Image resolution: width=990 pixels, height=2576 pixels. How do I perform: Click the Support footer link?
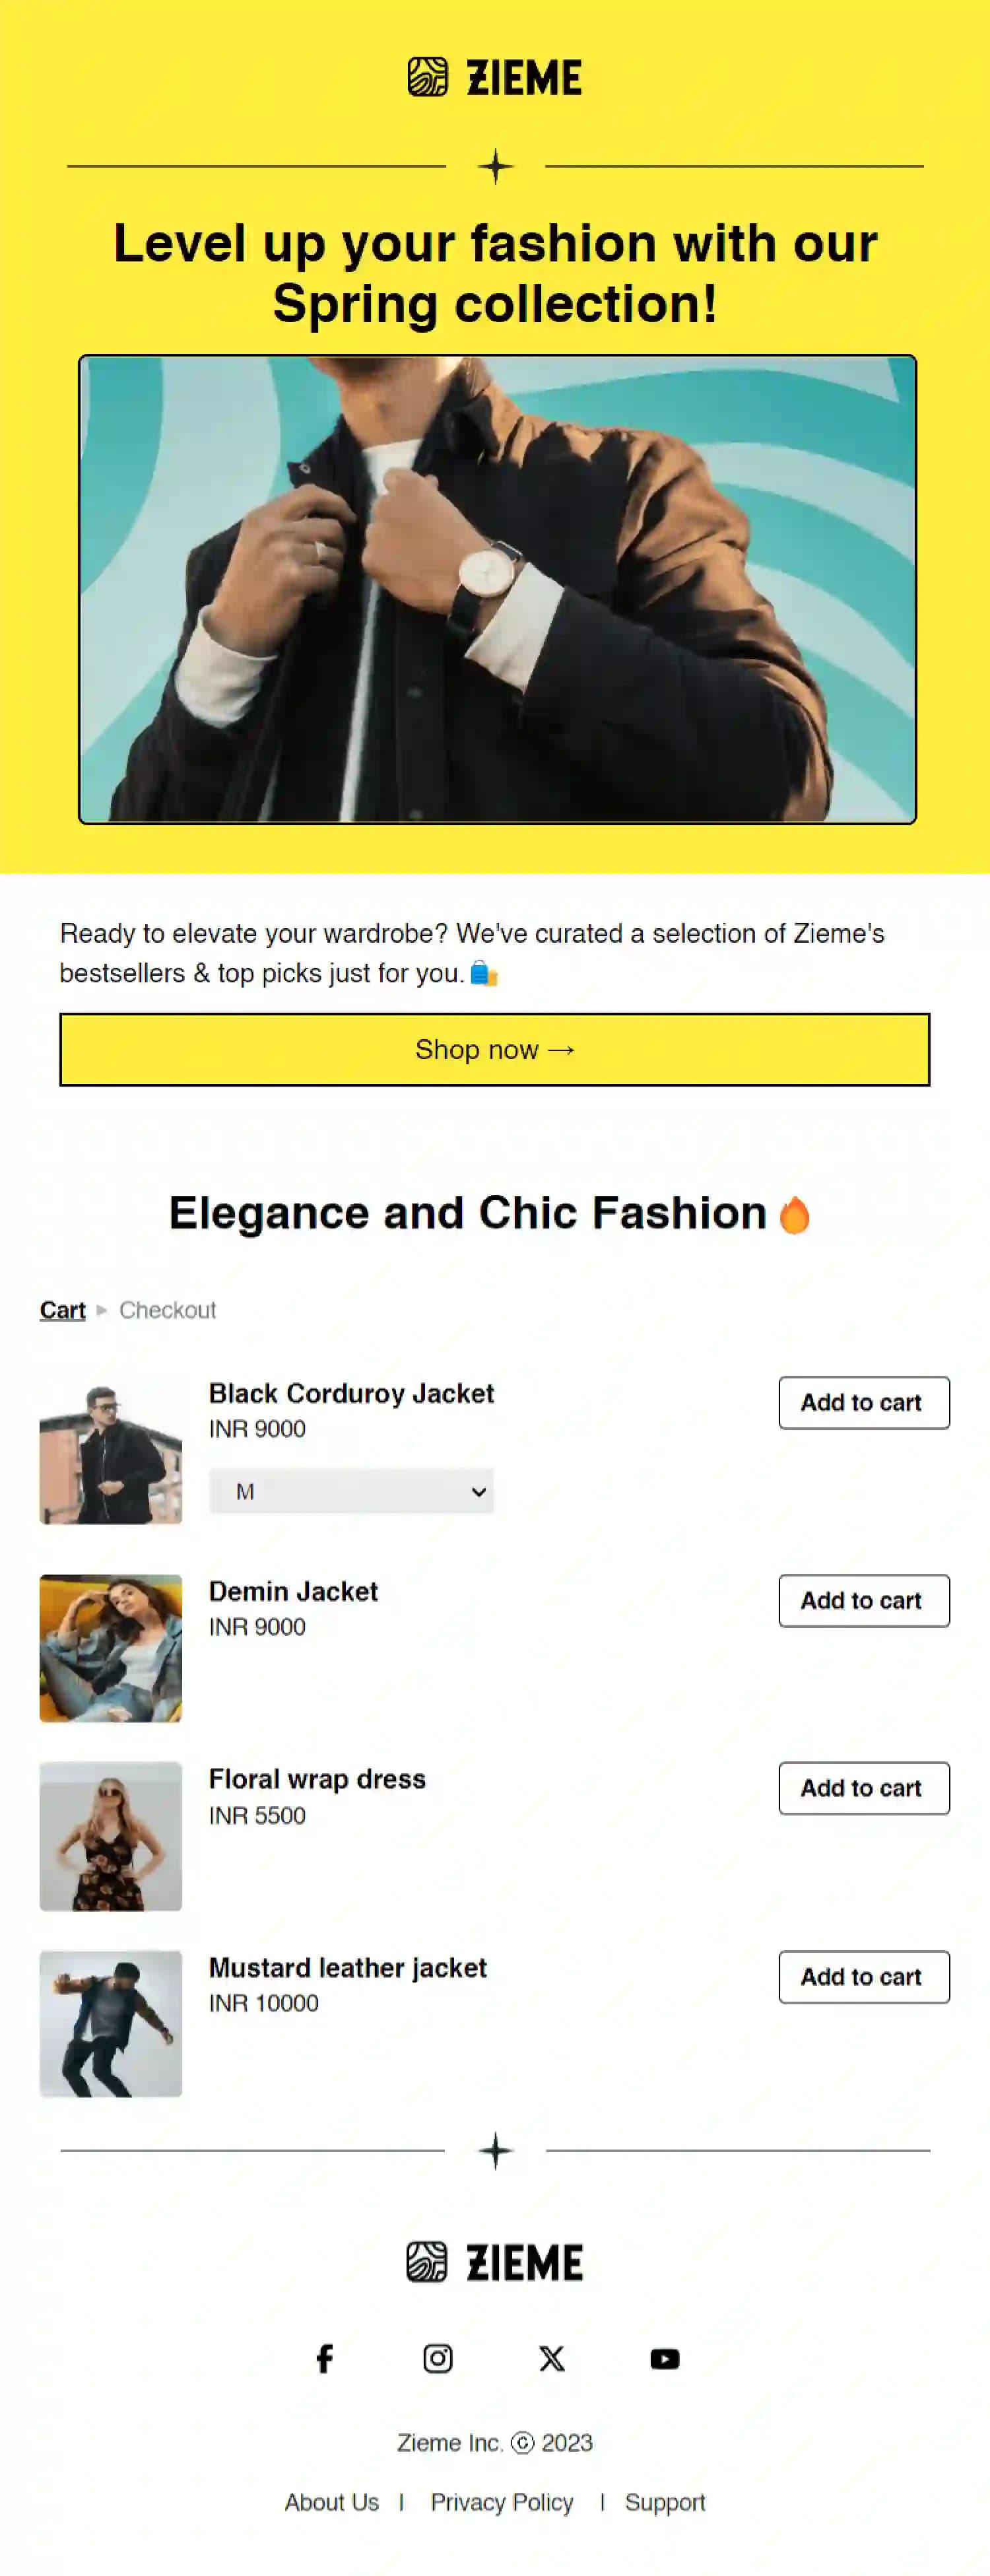pos(665,2502)
